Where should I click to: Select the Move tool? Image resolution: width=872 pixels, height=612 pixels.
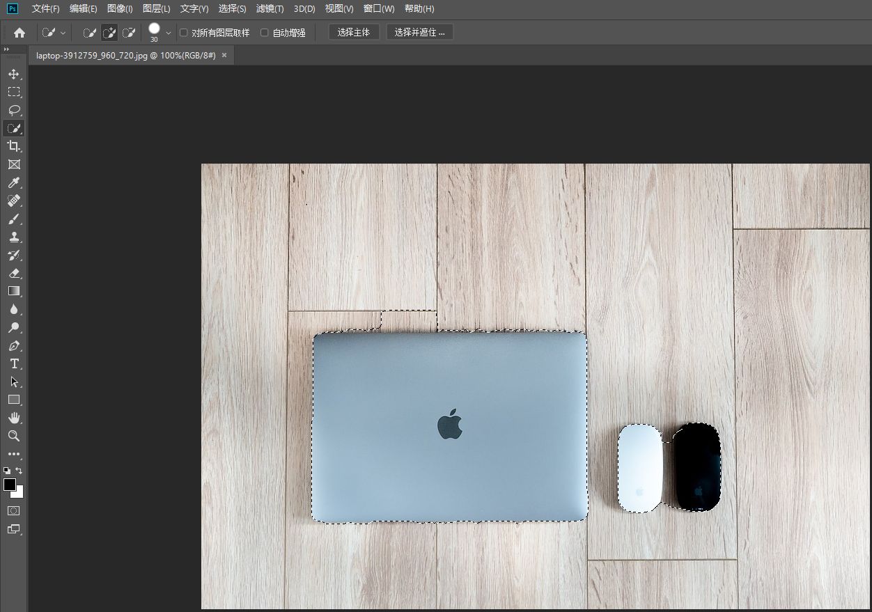coord(14,74)
